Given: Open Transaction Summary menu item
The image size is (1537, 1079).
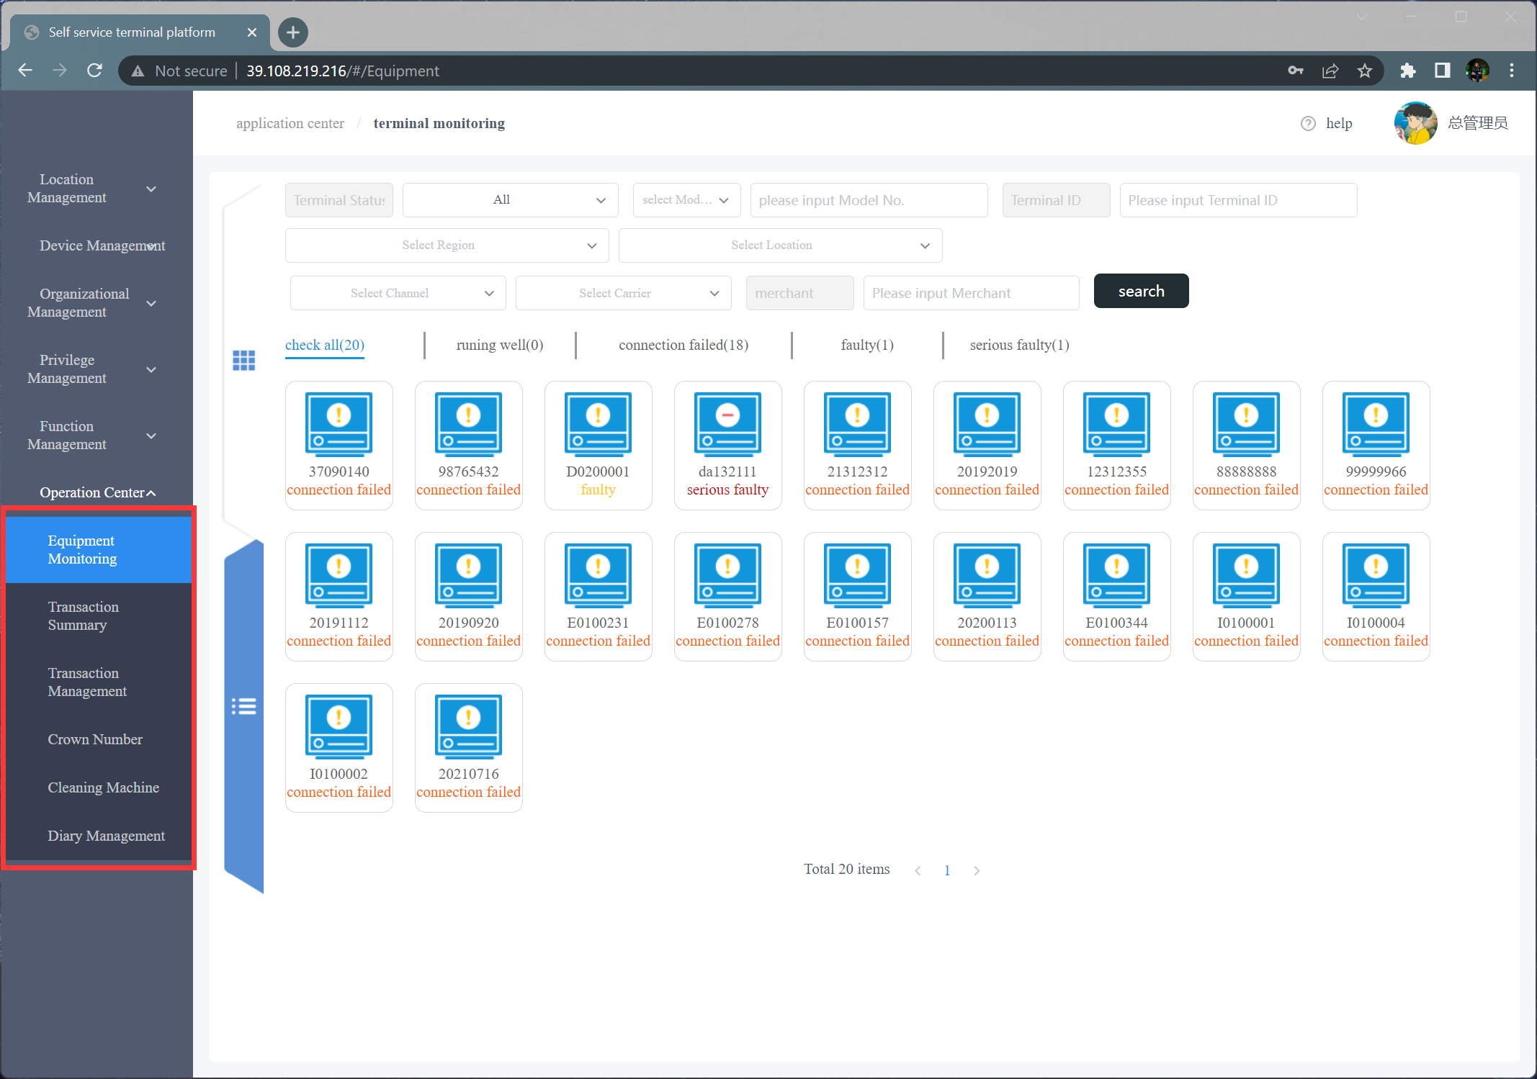Looking at the screenshot, I should (99, 616).
